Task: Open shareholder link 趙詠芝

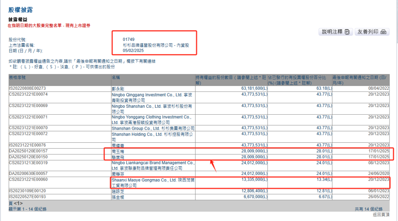Action: coord(118,191)
